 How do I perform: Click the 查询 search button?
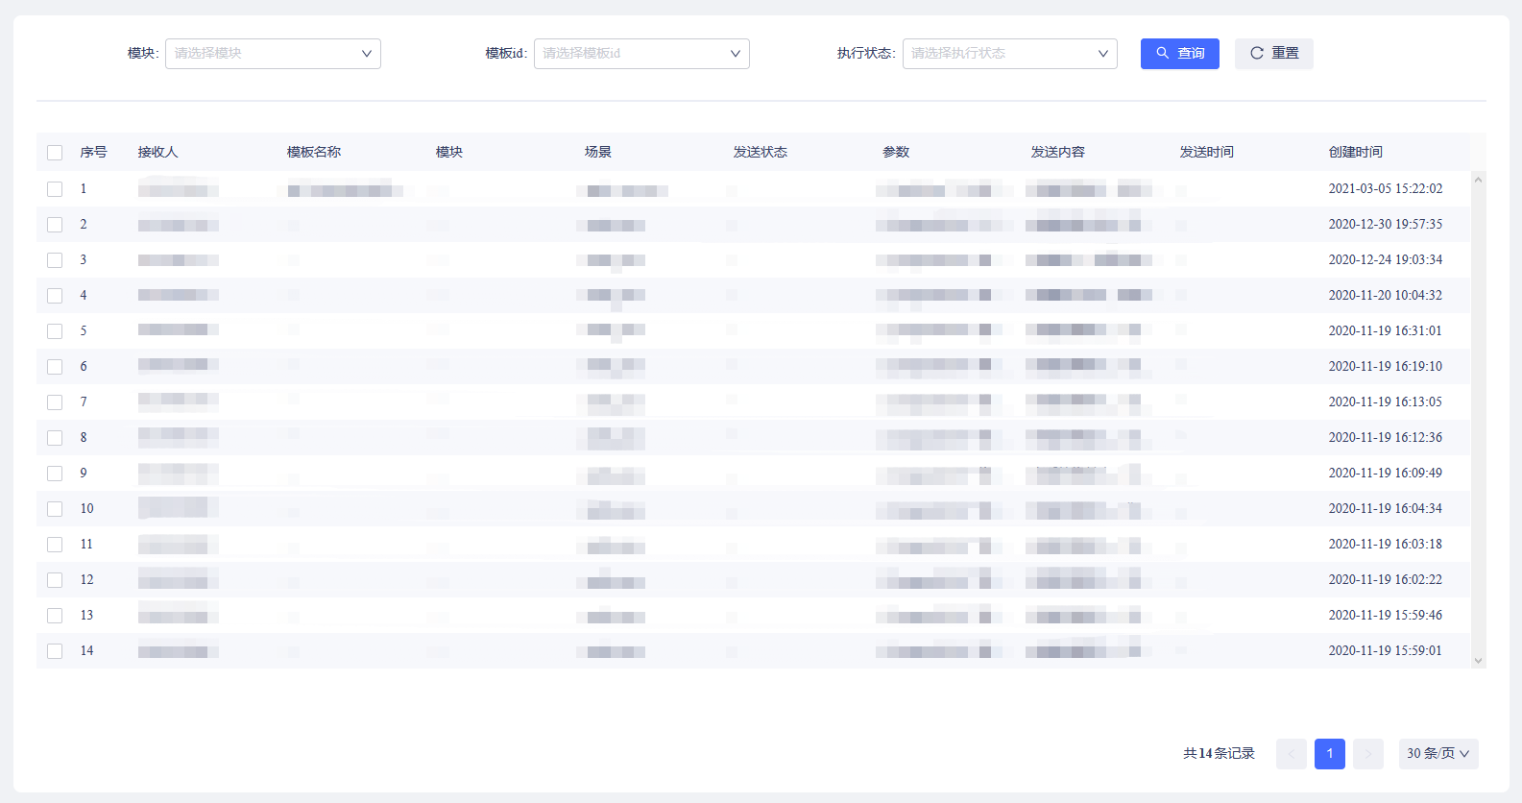coord(1179,54)
